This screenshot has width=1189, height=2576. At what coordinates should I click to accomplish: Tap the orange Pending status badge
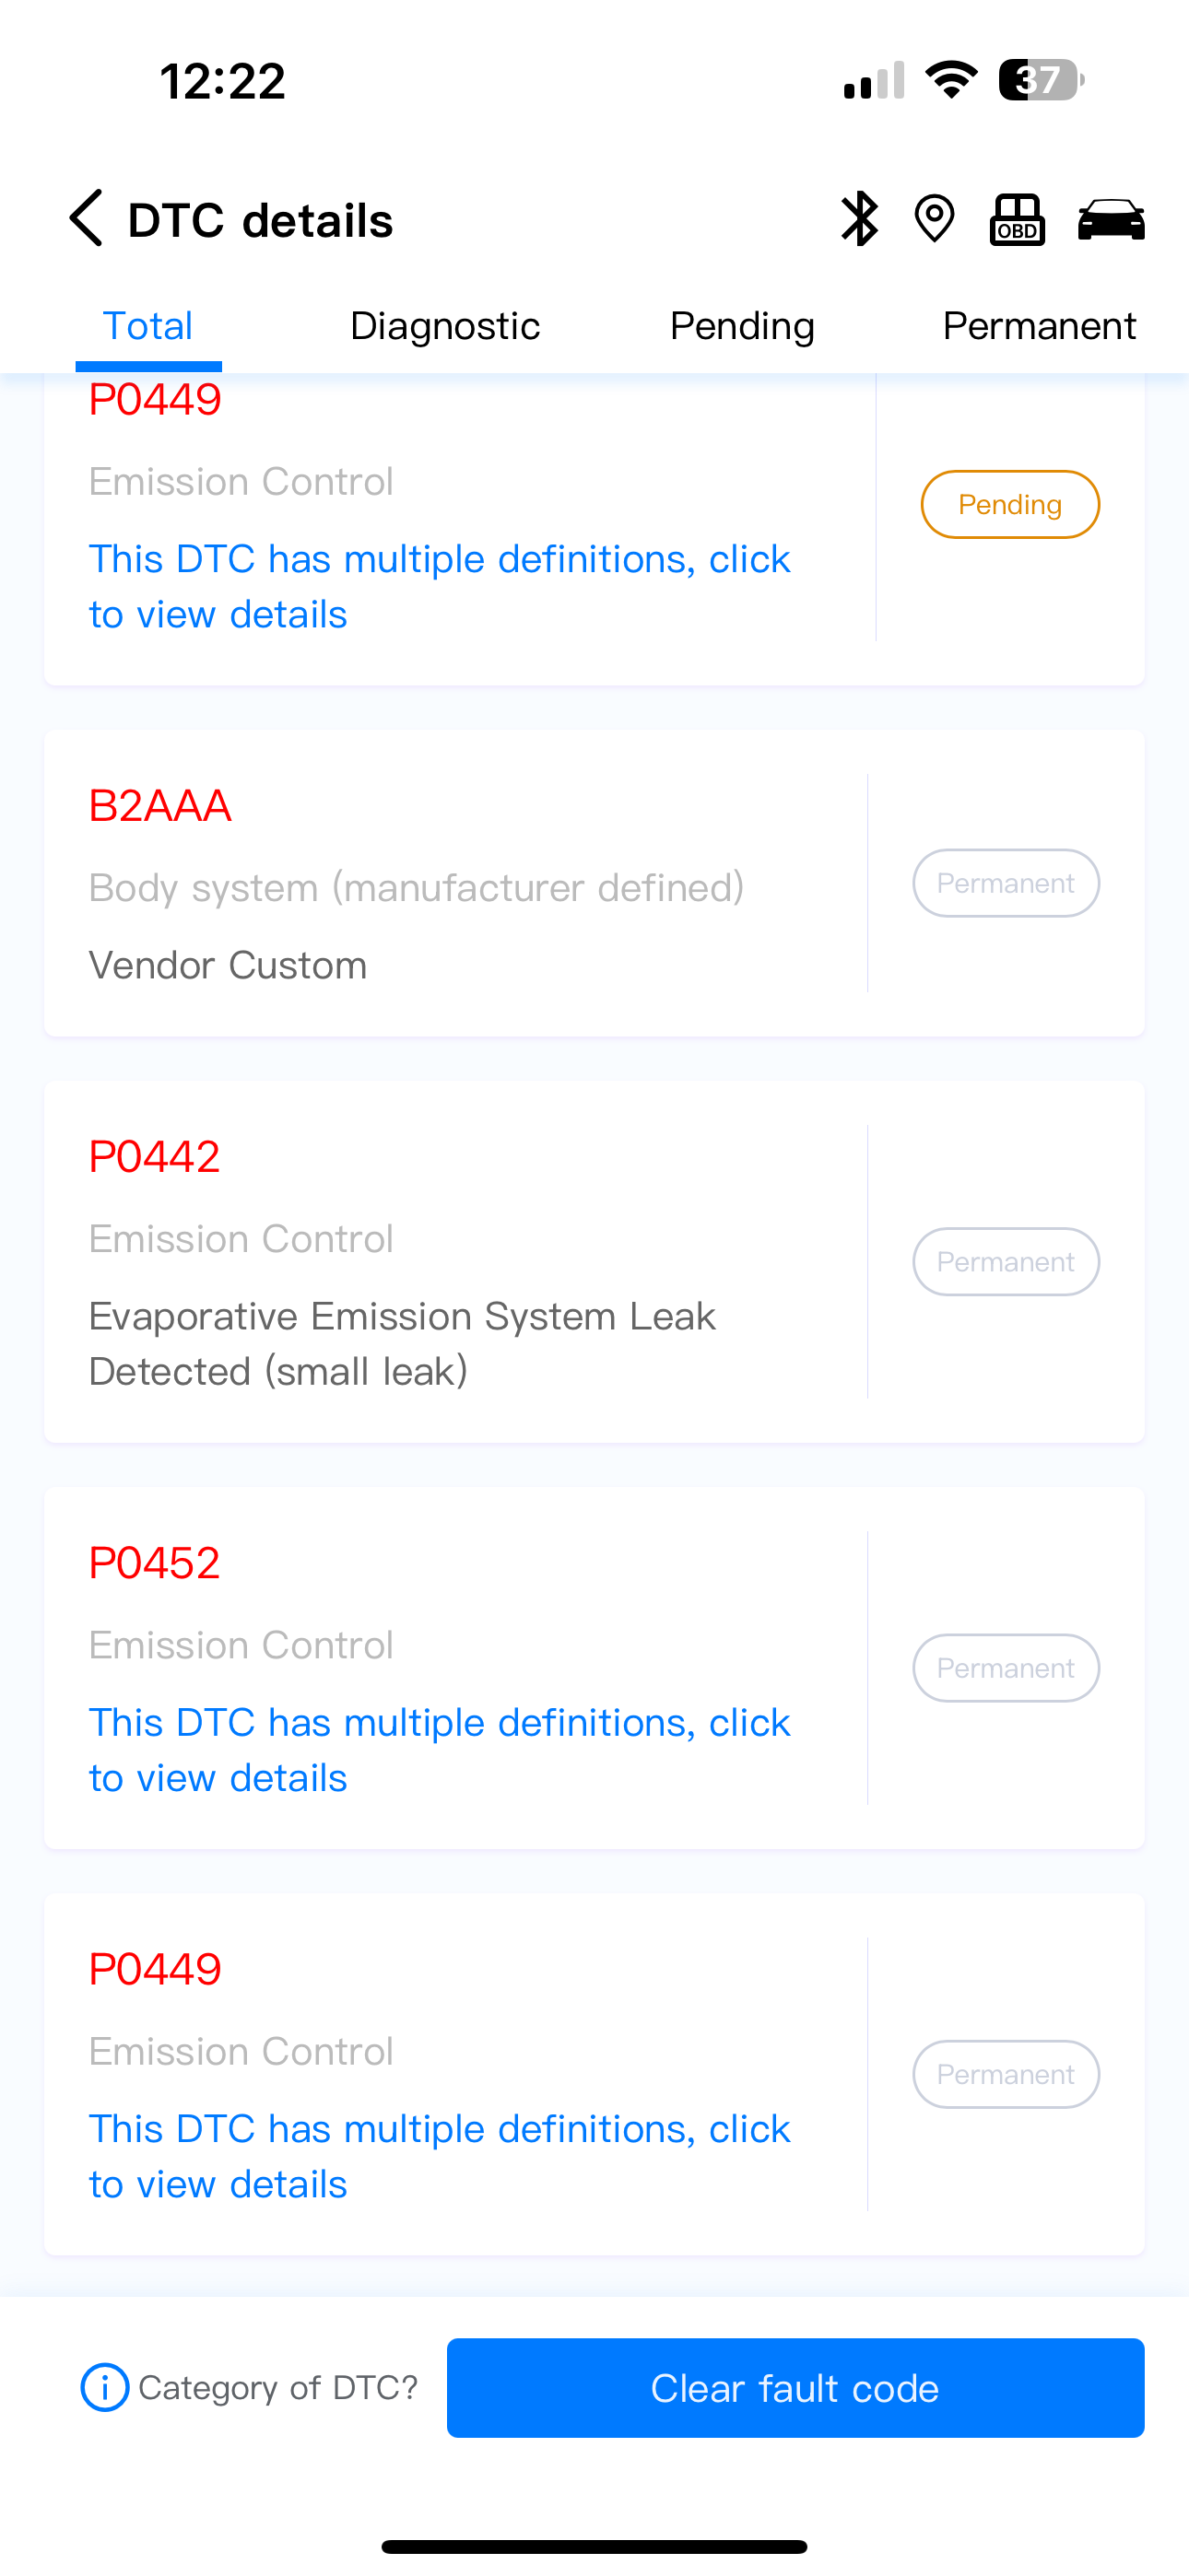click(x=1010, y=504)
